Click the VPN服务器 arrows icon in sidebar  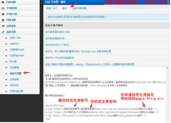coord(3,8)
